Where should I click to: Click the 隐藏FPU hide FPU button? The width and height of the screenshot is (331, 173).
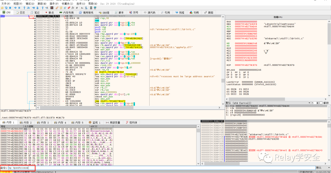[x=278, y=17]
